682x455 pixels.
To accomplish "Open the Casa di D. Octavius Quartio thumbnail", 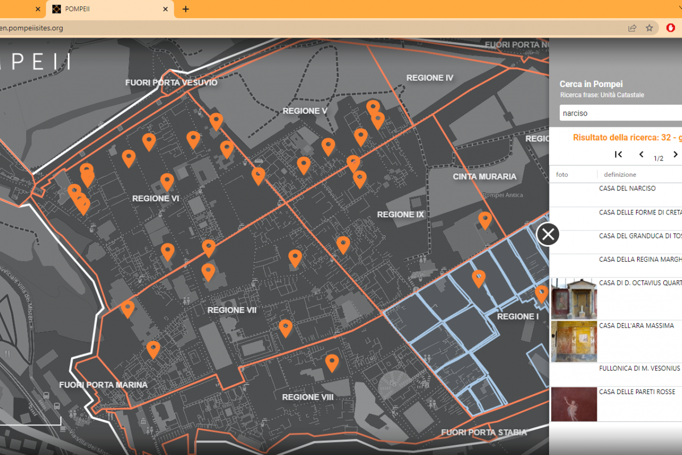I will (574, 299).
